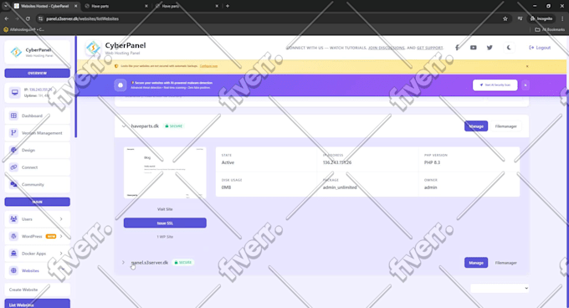Click the info icon on purple banner

pos(120,85)
